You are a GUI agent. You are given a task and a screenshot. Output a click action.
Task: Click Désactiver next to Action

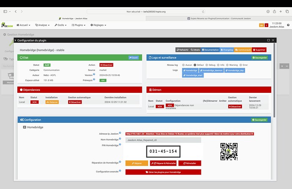point(106,65)
